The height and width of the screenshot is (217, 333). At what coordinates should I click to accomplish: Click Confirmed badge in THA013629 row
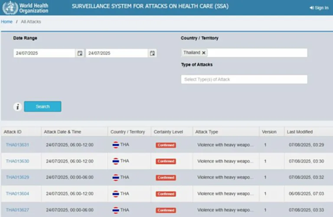[x=166, y=178]
